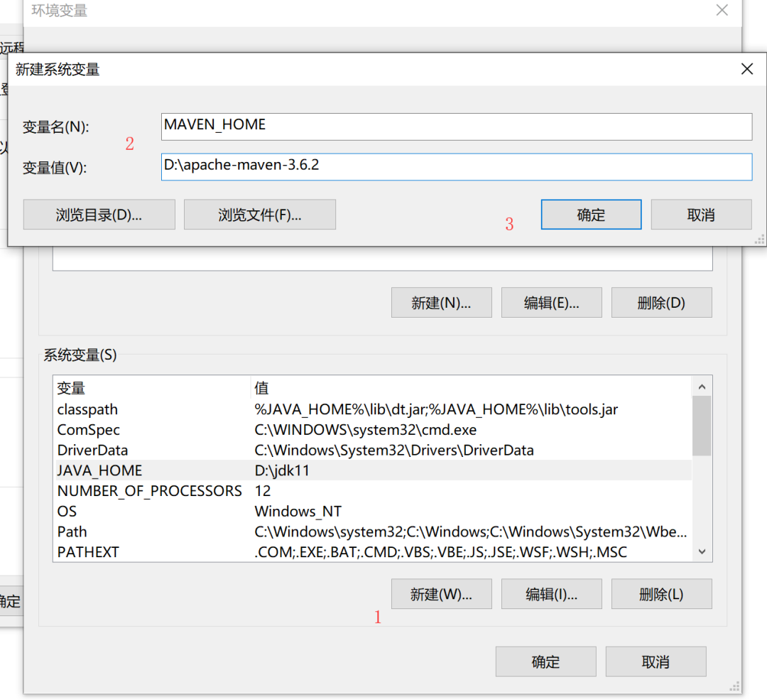Viewport: 767px width, 700px height.
Task: Click 新建(N)... for user variables
Action: click(x=441, y=303)
